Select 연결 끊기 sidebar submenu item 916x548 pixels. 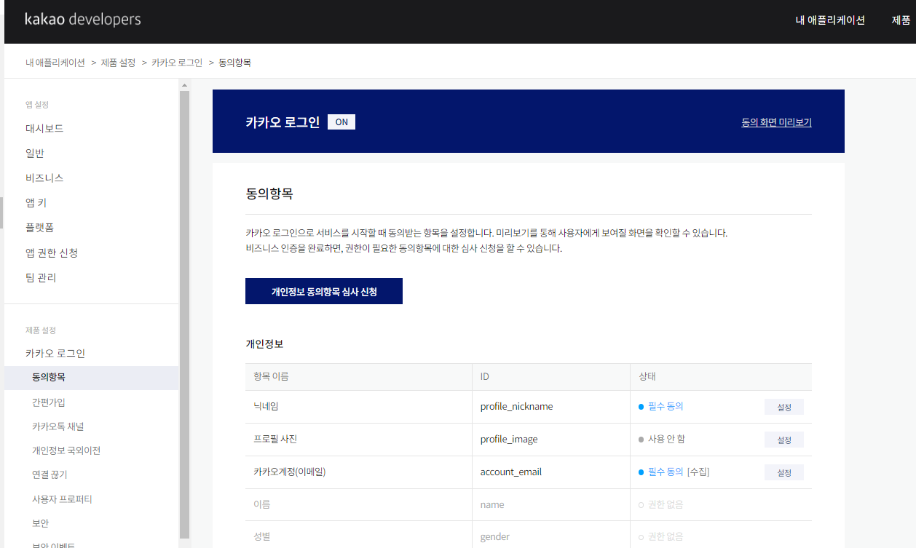point(50,474)
